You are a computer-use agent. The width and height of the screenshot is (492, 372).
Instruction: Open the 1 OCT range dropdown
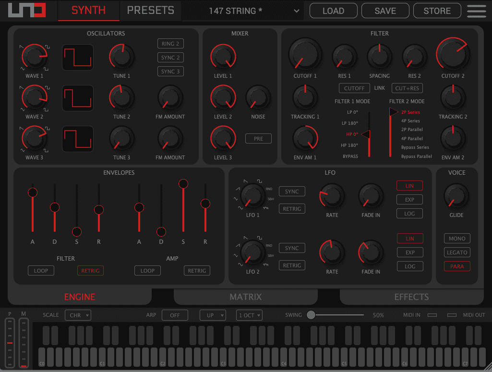(x=249, y=315)
